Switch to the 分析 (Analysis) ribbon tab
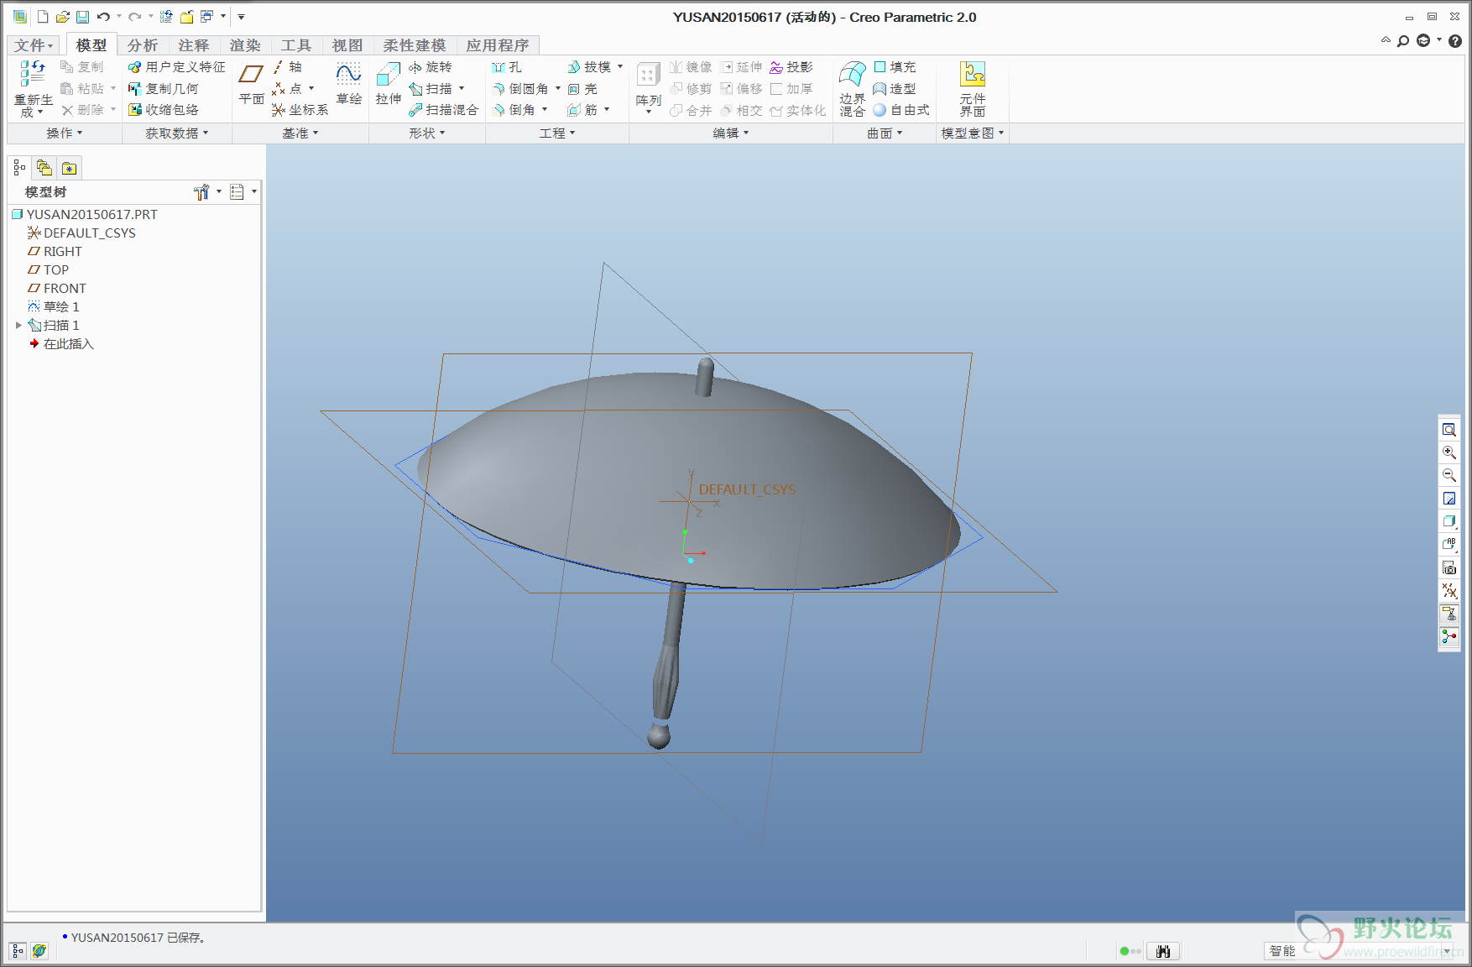This screenshot has width=1472, height=967. [143, 45]
